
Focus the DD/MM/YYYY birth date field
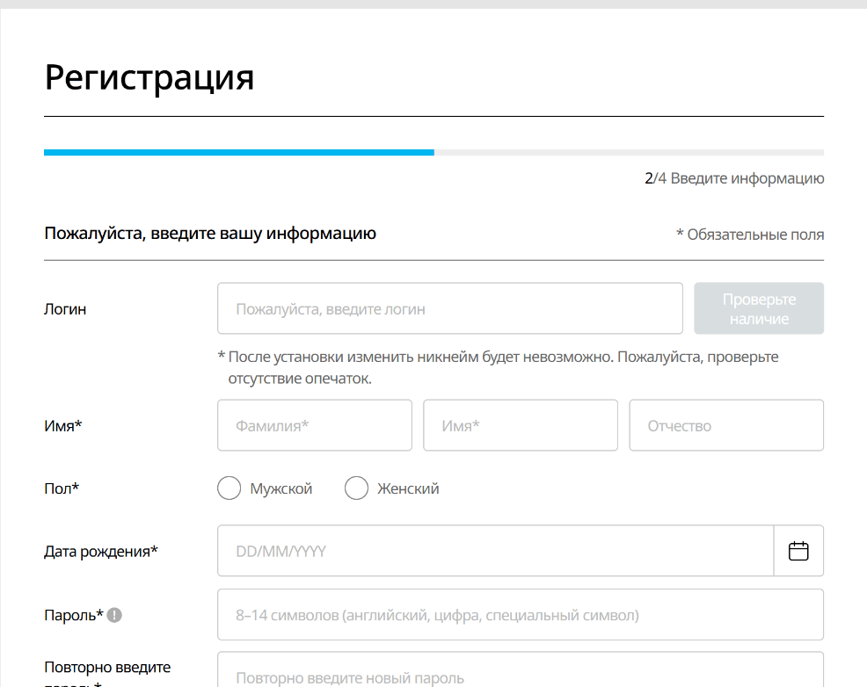(495, 551)
